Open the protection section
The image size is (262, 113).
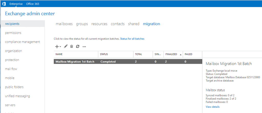[x=12, y=60]
